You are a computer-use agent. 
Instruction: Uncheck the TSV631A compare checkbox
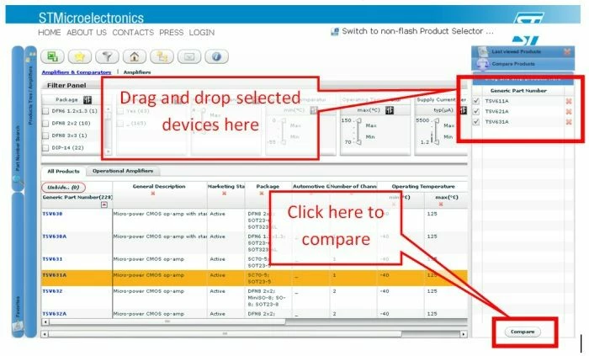point(476,122)
